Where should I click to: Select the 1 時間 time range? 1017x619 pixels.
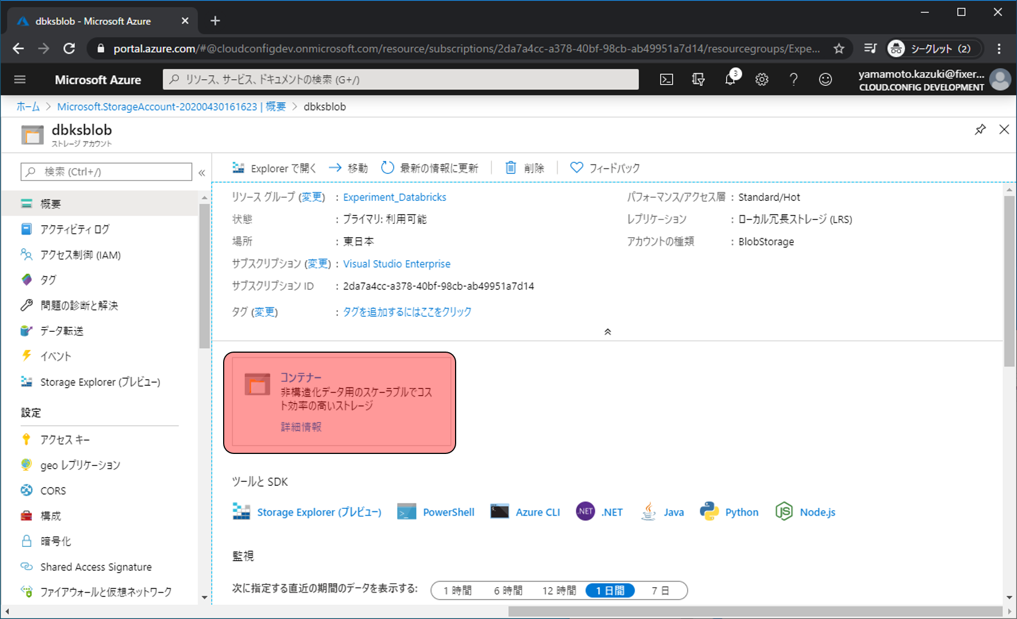pyautogui.click(x=457, y=590)
